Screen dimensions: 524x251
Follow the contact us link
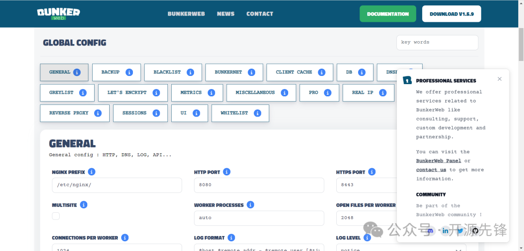(x=431, y=170)
